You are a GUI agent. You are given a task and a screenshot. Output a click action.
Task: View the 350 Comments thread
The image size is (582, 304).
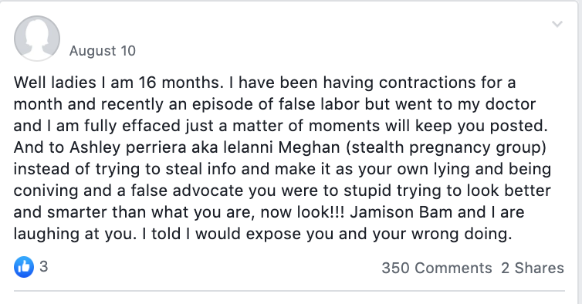coord(437,268)
